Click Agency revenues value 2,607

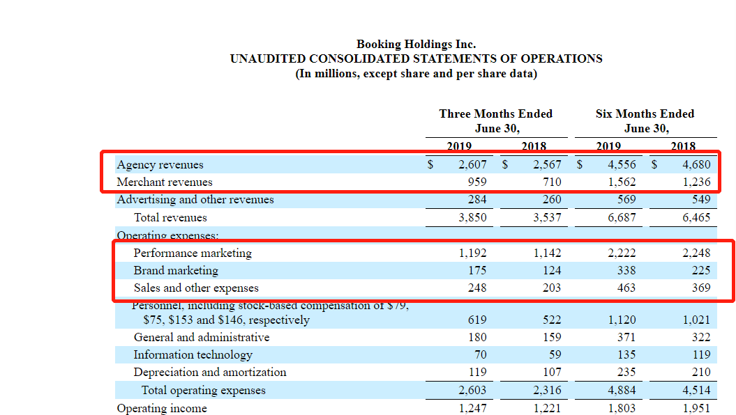point(472,165)
